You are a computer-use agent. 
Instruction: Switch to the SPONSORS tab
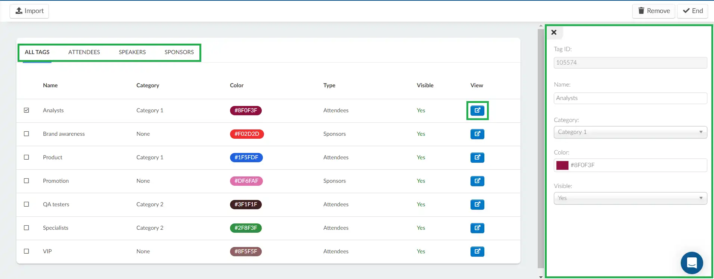(179, 52)
